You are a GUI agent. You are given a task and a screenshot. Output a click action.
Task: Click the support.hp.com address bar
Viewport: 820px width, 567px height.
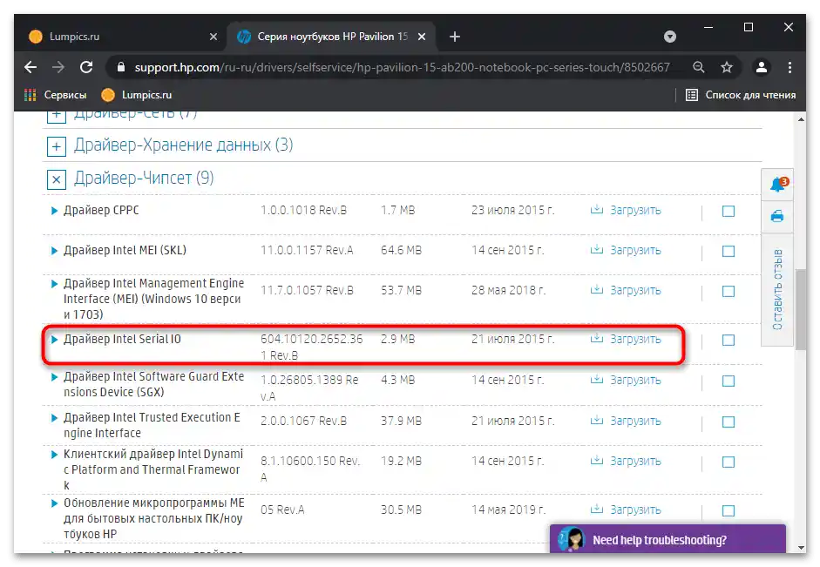point(402,67)
